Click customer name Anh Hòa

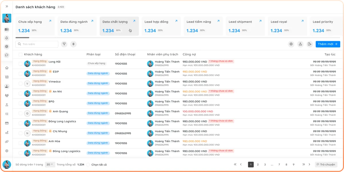[54, 141]
